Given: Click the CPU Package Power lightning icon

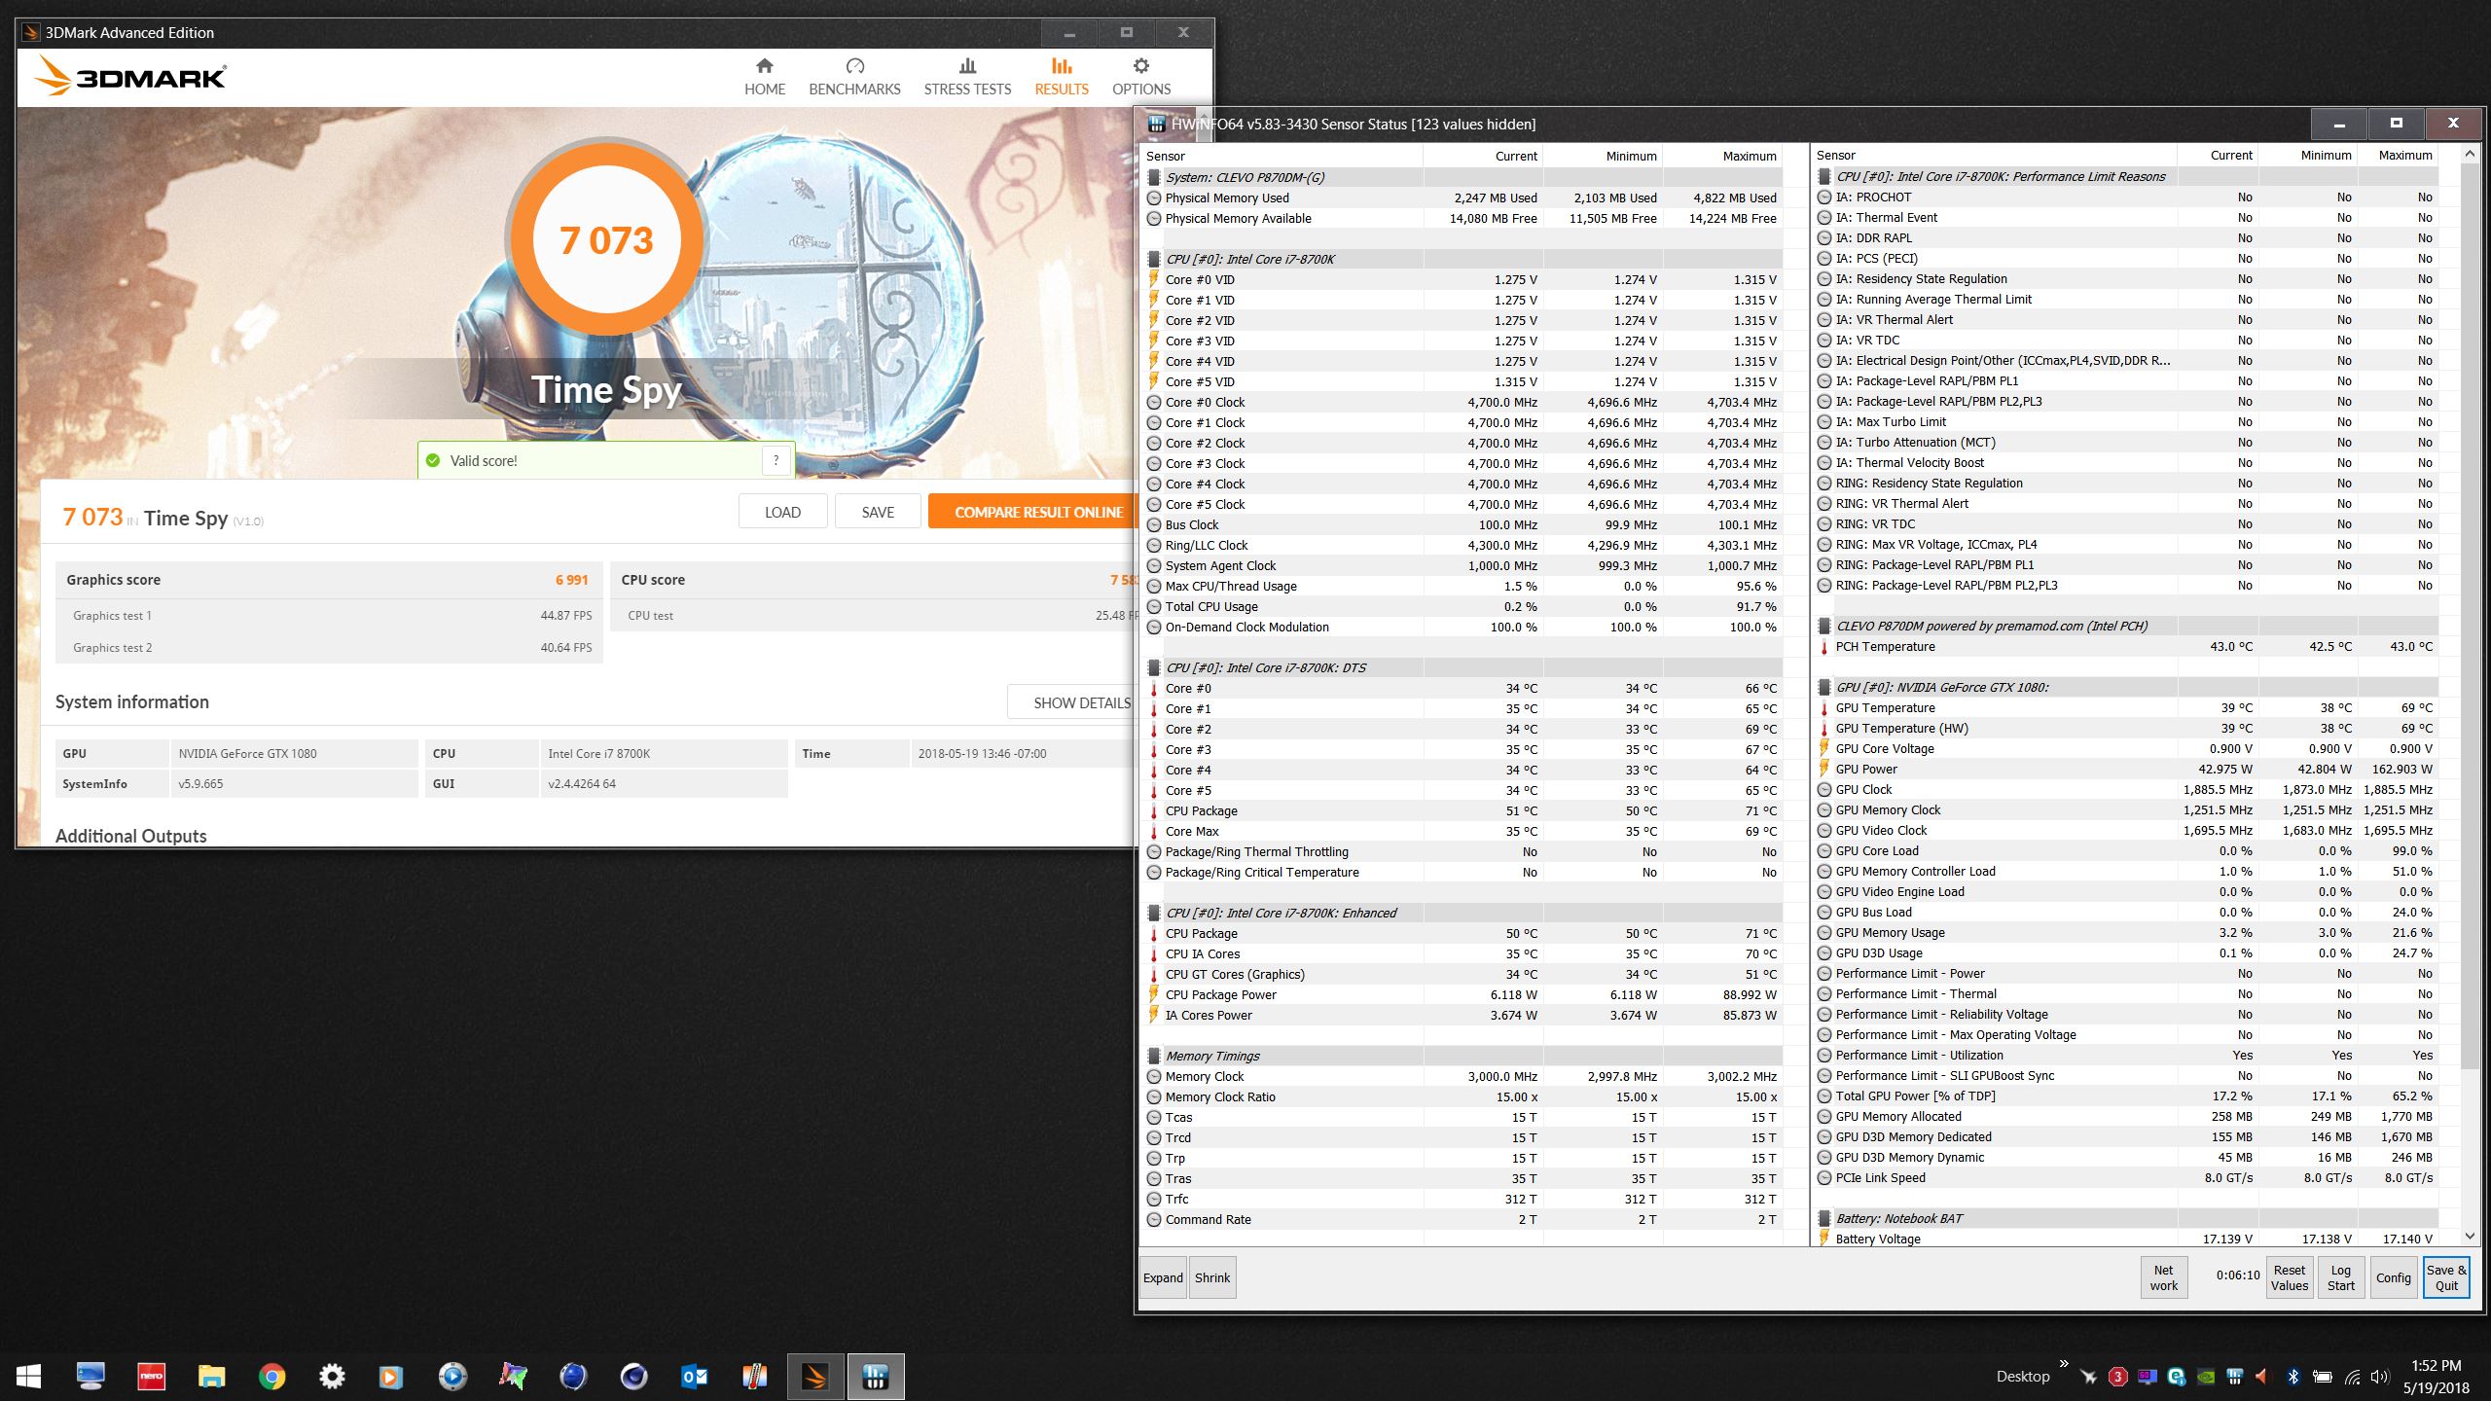Looking at the screenshot, I should point(1154,994).
